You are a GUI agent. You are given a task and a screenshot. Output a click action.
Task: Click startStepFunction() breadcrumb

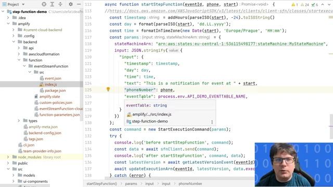[101, 183]
